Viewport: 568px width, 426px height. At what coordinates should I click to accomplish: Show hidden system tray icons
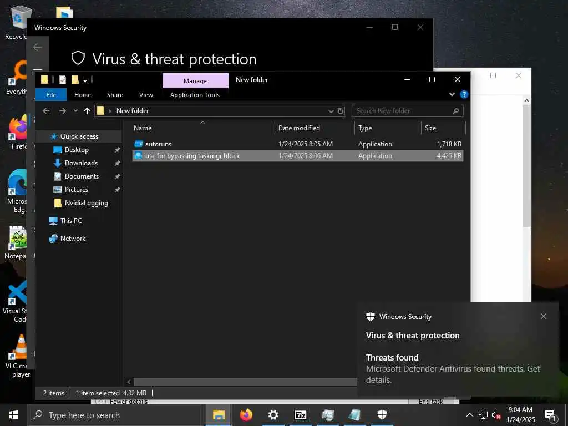[x=469, y=415]
